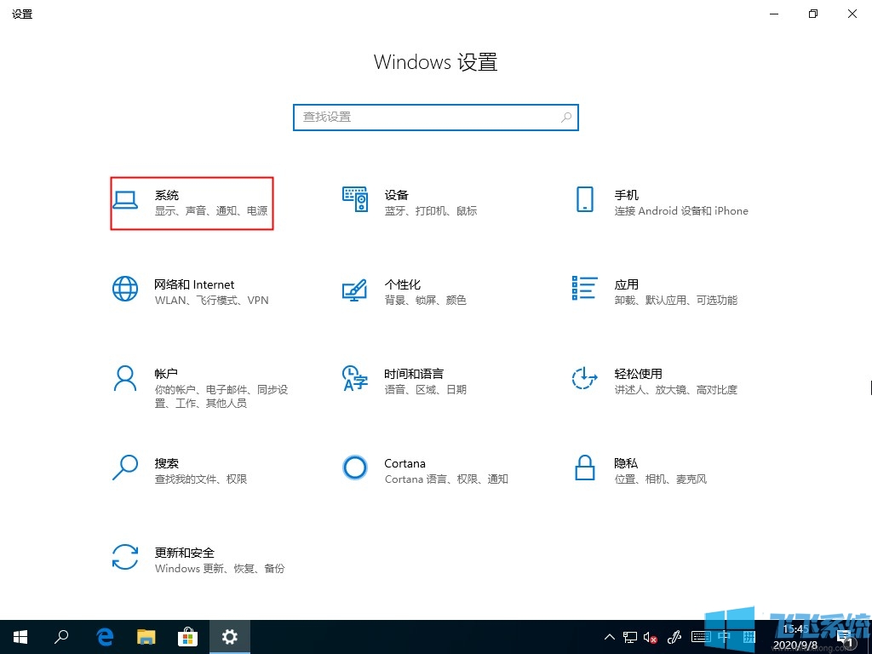The width and height of the screenshot is (872, 654).
Task: Unmute the volume from the system tray
Action: click(651, 636)
